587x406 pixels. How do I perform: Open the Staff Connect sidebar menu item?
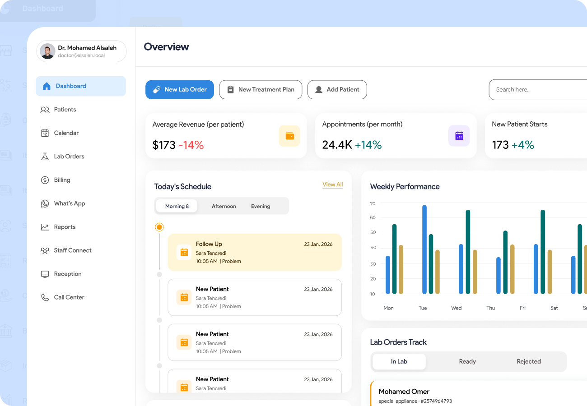click(x=81, y=250)
